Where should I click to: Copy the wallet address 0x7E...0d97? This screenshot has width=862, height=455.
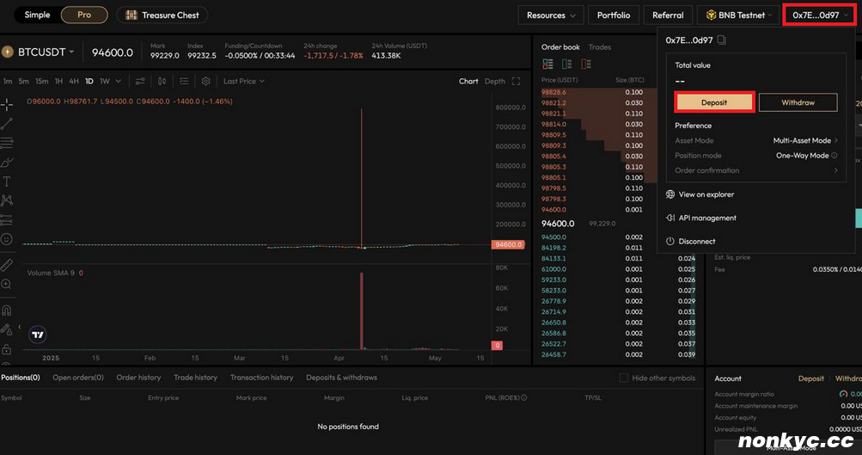(723, 40)
